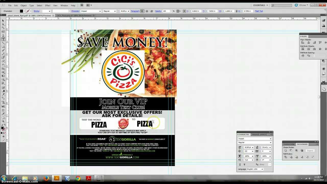Click the fill color swatch in control bar
Viewport: 327px width, 184px height.
[21, 11]
